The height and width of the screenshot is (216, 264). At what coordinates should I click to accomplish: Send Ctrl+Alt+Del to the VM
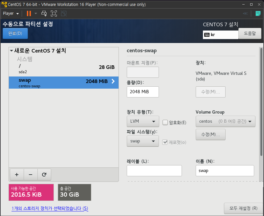[x=44, y=13]
